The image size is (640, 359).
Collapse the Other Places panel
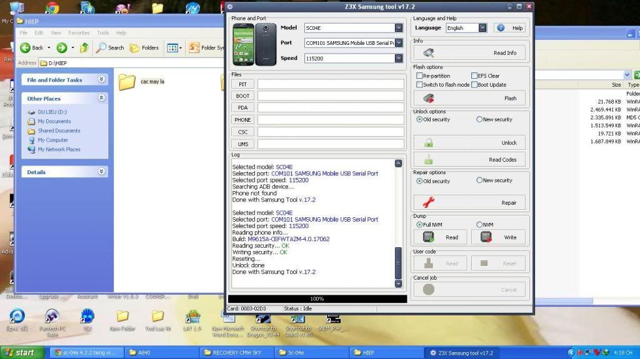coord(102,98)
